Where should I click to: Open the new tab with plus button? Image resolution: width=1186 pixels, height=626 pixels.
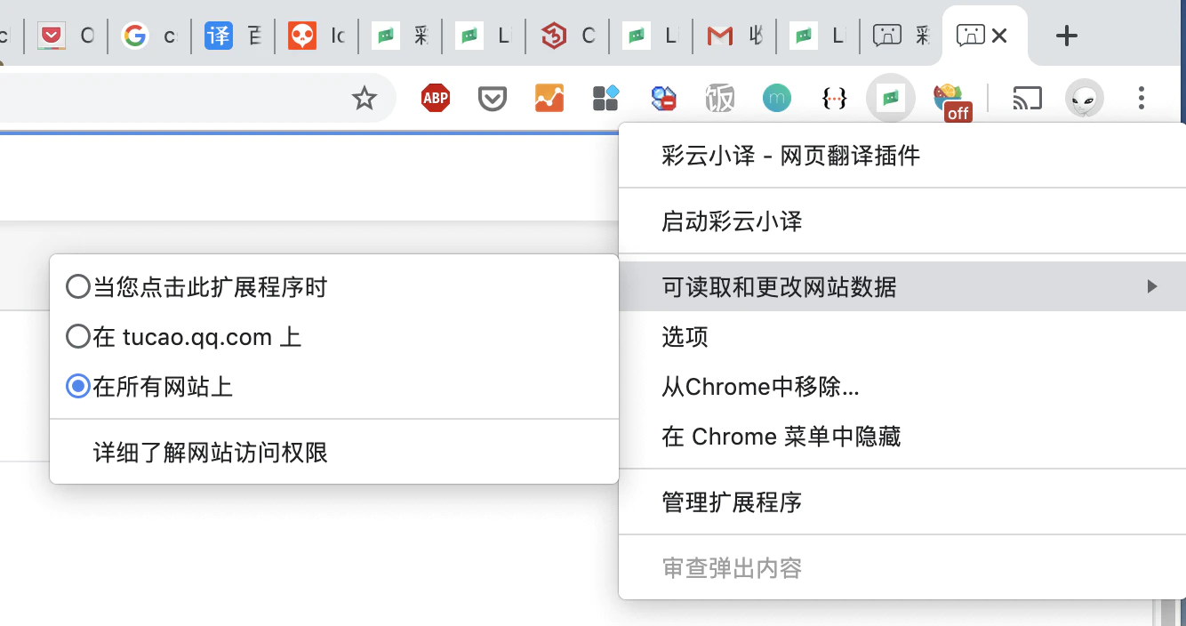[1066, 36]
